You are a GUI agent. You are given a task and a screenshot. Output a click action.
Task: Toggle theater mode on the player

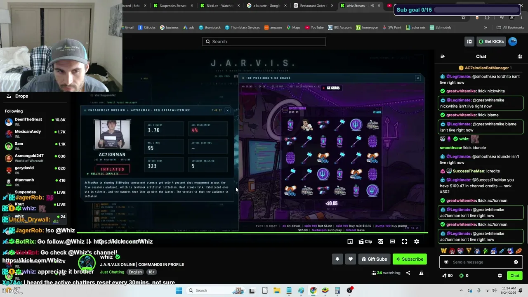pos(392,242)
